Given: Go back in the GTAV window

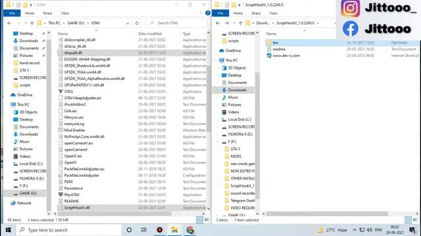Looking at the screenshot, I should coord(9,23).
